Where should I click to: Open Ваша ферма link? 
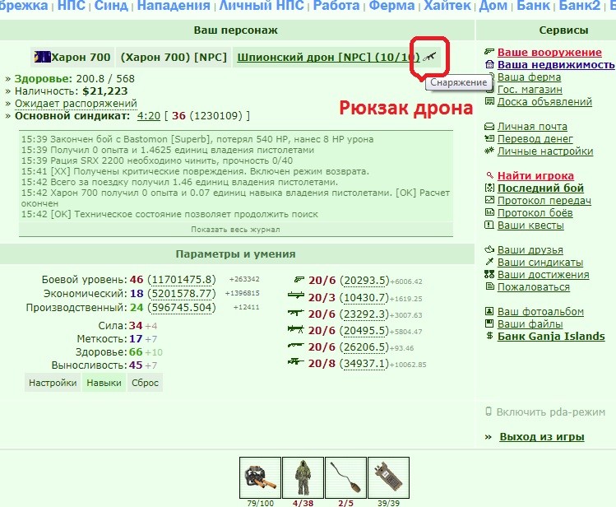click(529, 77)
